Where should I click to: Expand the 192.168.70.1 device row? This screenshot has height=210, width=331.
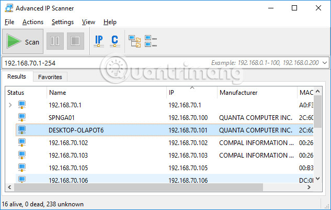(x=10, y=105)
